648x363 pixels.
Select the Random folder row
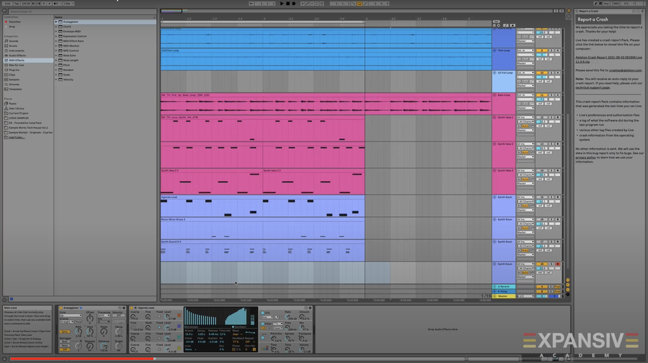point(106,70)
